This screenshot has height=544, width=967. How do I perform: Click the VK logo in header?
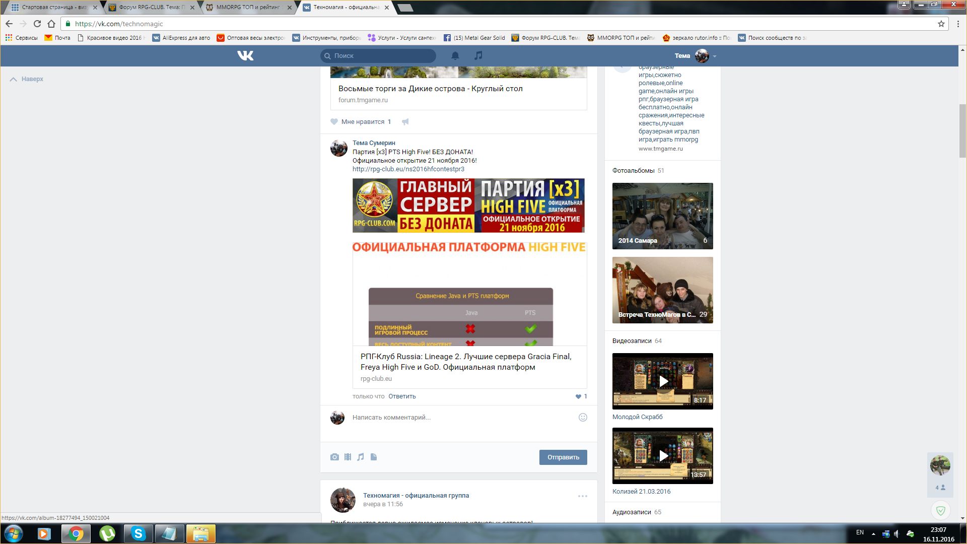tap(245, 55)
